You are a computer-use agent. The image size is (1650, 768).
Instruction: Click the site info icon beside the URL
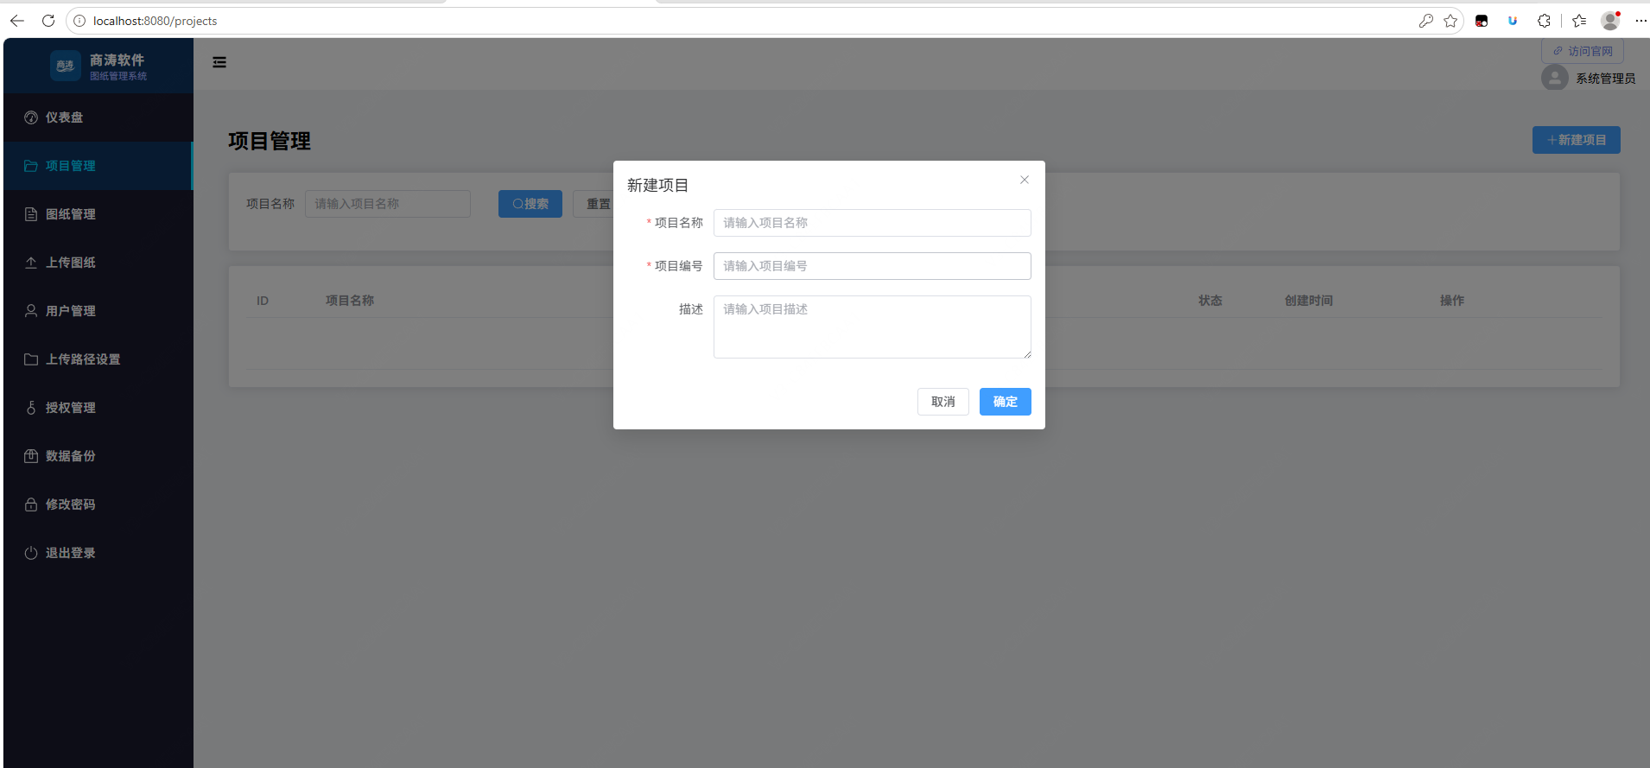(x=79, y=21)
